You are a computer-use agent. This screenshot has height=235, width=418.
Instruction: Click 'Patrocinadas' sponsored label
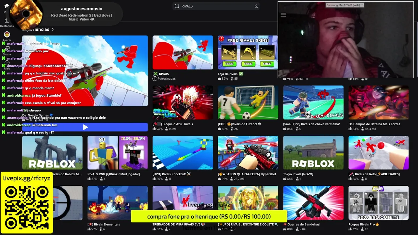167,79
